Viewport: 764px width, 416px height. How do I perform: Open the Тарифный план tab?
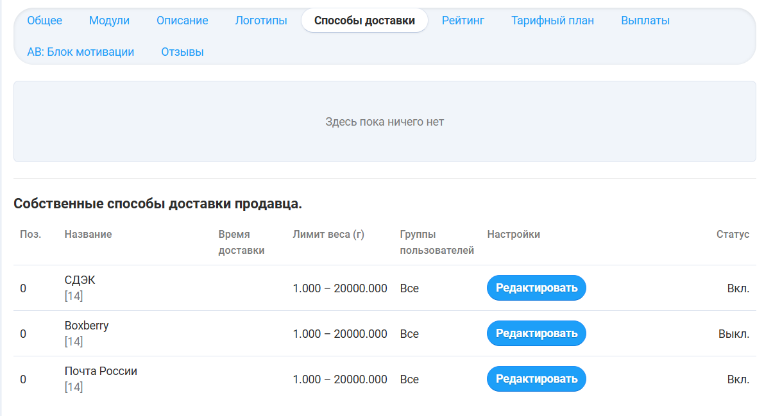[x=552, y=21]
